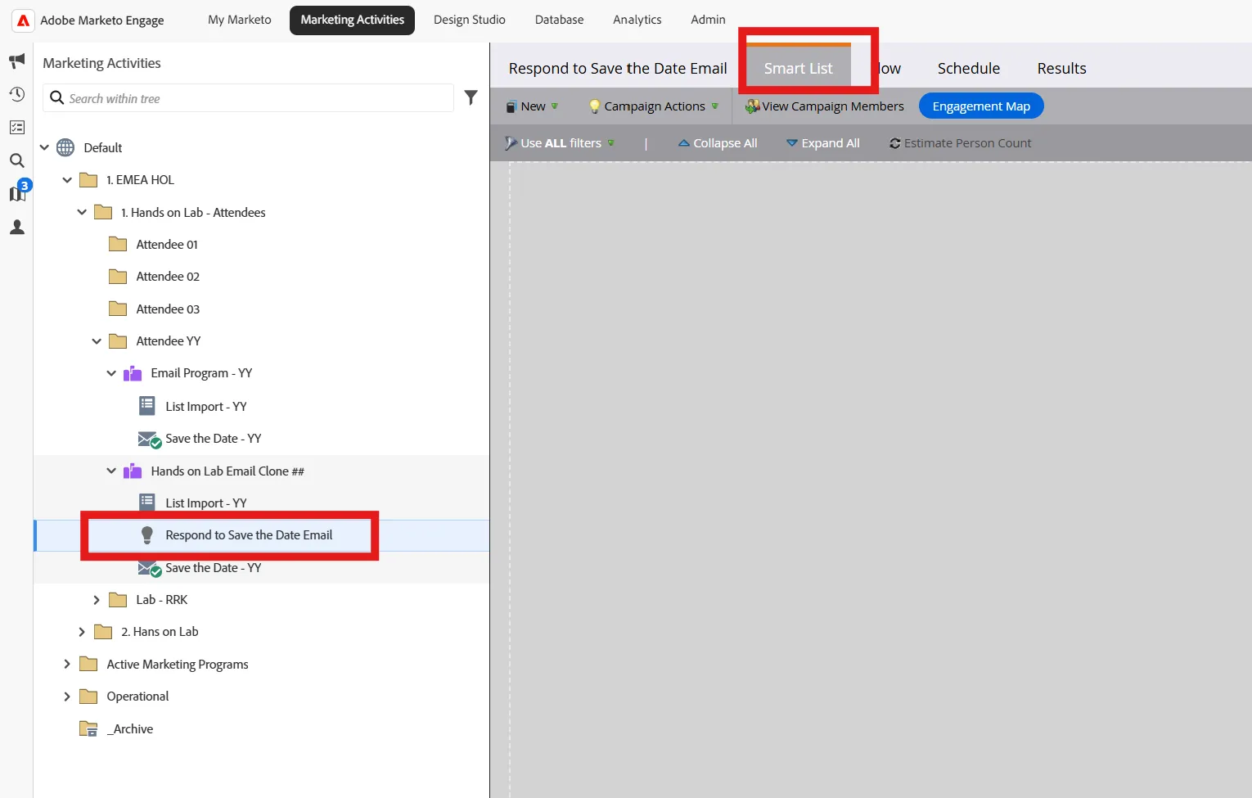Viewport: 1252px width, 798px height.
Task: Click the Email Program - YY program icon
Action: point(133,373)
